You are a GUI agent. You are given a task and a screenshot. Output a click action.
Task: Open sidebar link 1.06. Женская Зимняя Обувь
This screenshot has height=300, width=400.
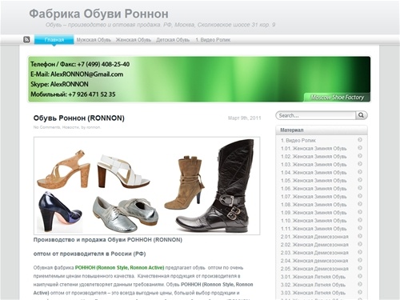(314, 189)
